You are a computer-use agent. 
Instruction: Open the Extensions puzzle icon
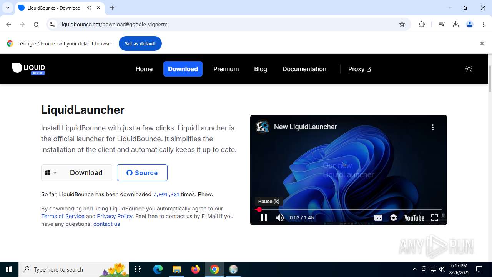pyautogui.click(x=422, y=24)
